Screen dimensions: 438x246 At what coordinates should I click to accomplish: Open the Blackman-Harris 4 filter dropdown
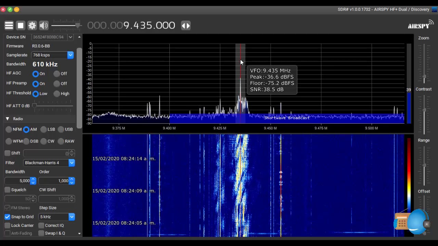(x=72, y=163)
